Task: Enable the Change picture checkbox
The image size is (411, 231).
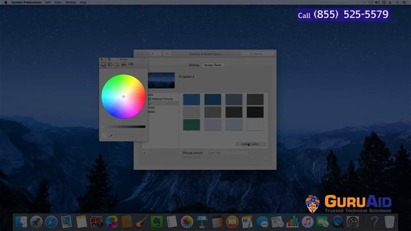Action: point(180,153)
